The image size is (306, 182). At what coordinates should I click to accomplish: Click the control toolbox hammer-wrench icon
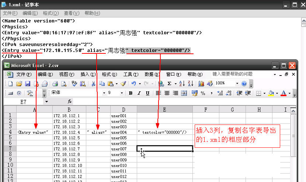coord(29,93)
